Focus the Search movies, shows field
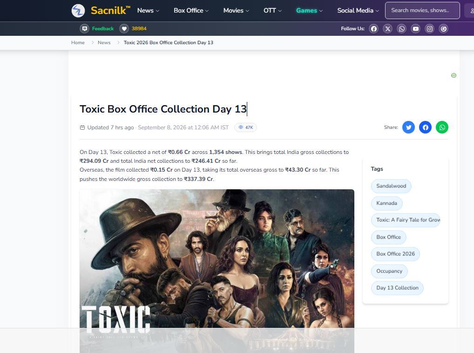Image resolution: width=474 pixels, height=353 pixels. [x=422, y=11]
